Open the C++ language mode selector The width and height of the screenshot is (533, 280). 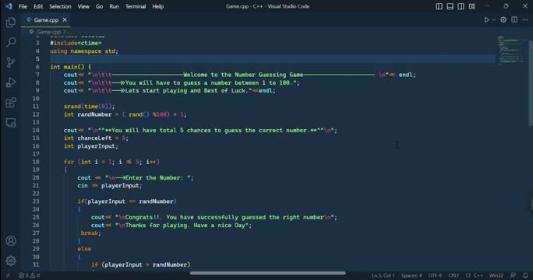pos(478,275)
